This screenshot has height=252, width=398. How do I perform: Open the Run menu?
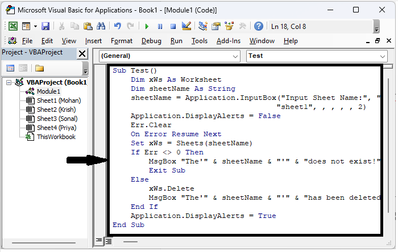click(176, 41)
